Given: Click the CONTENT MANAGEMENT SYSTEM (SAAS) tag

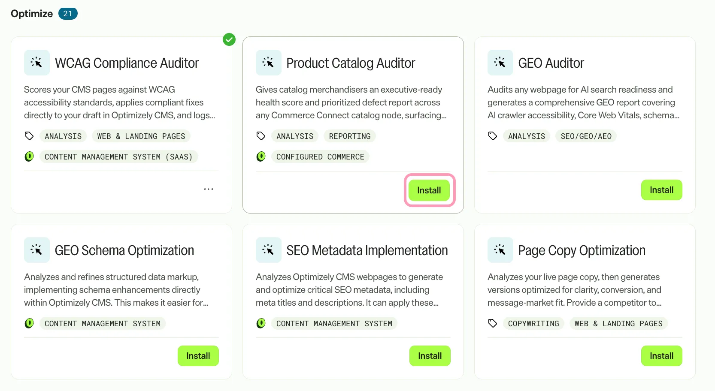Looking at the screenshot, I should 119,156.
